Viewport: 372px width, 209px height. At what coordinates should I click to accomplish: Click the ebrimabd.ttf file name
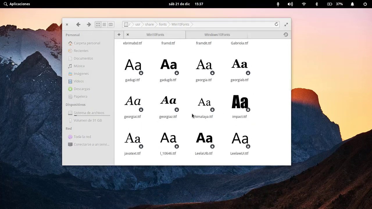point(133,43)
